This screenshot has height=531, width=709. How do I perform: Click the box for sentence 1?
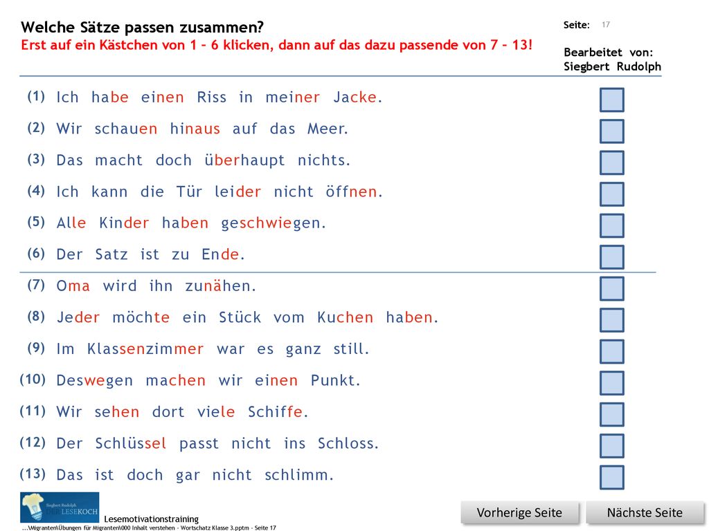[x=612, y=100]
